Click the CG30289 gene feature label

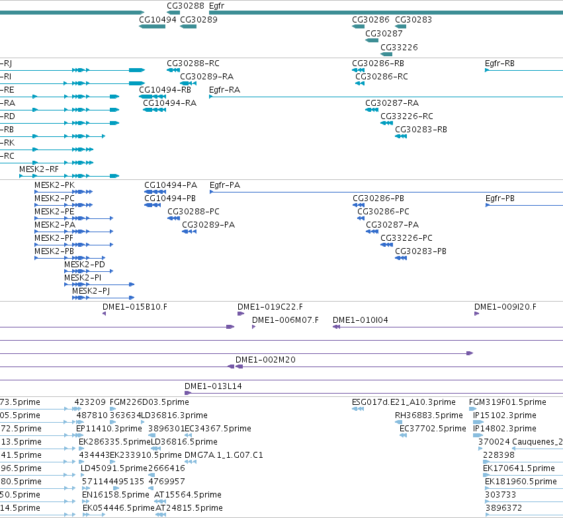pos(198,19)
